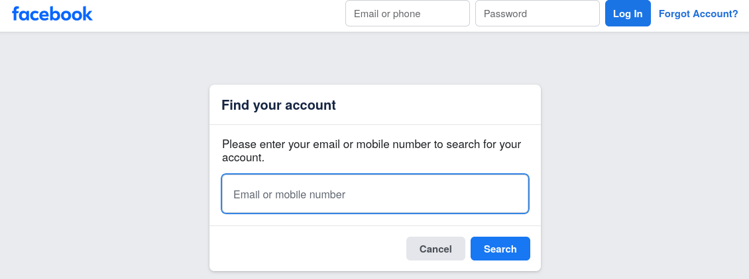This screenshot has height=279, width=749.
Task: Click the Facebook logo
Action: [52, 14]
